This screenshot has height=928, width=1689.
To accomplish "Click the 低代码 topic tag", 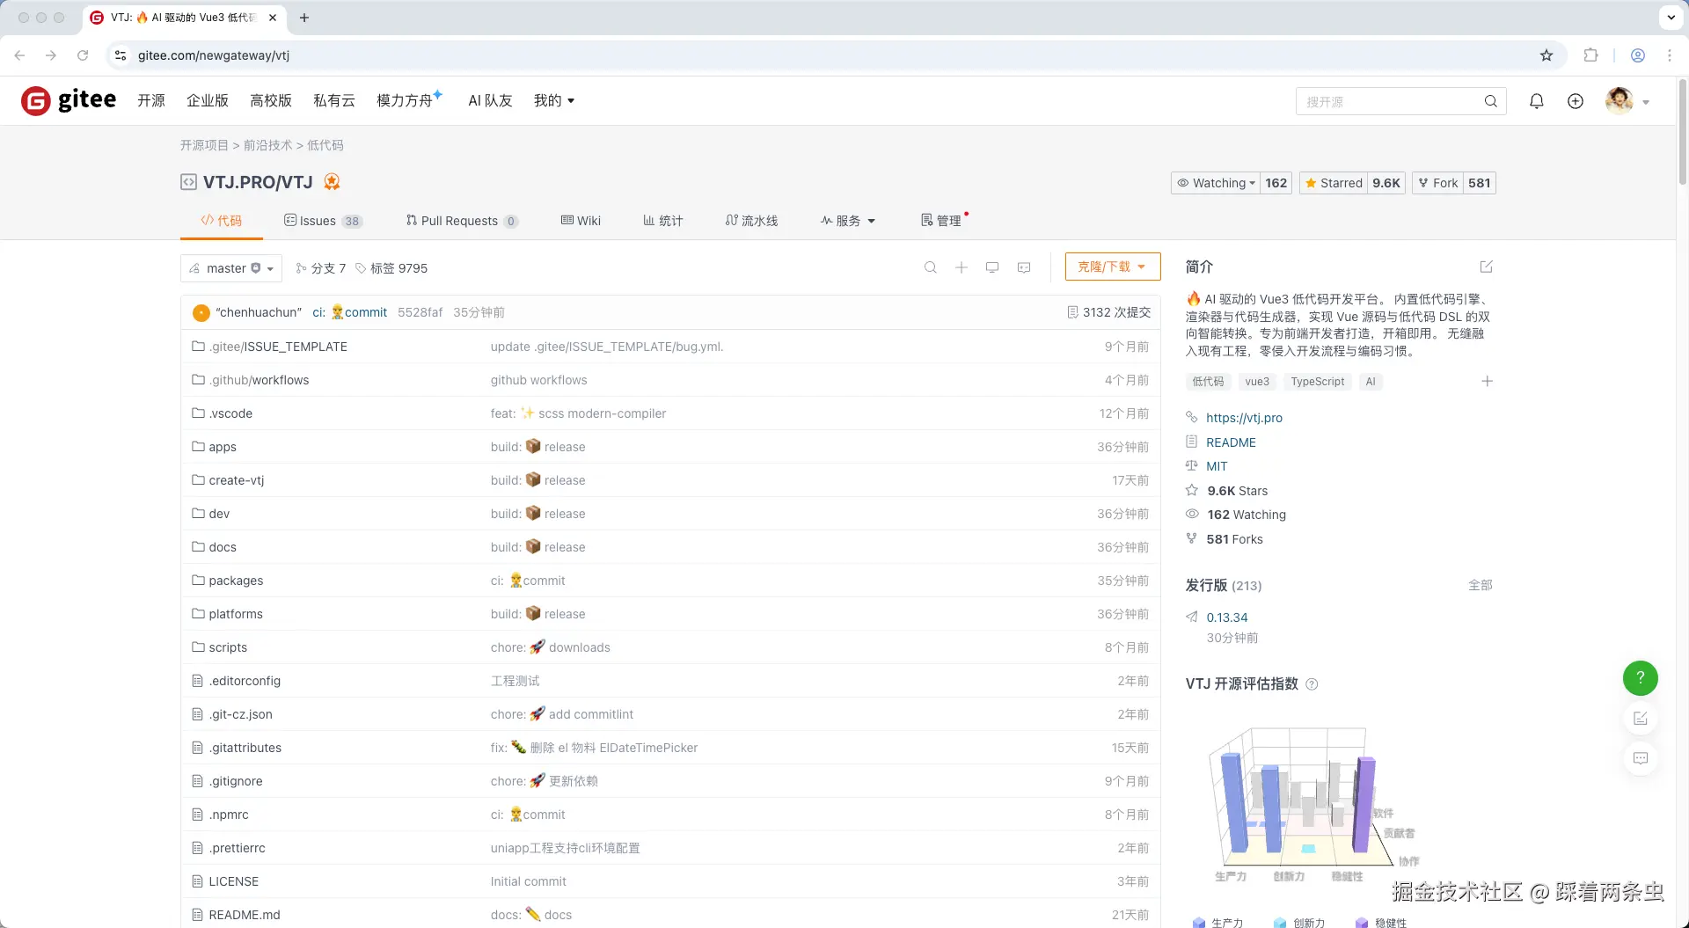I will point(1208,381).
